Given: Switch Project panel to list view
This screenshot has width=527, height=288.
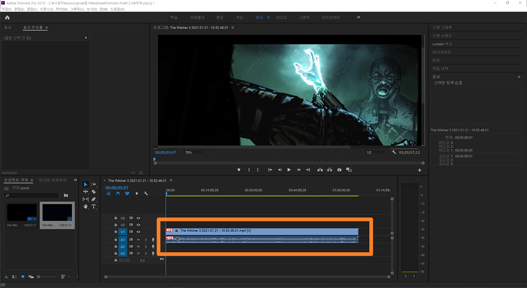Looking at the screenshot, I should (x=15, y=277).
